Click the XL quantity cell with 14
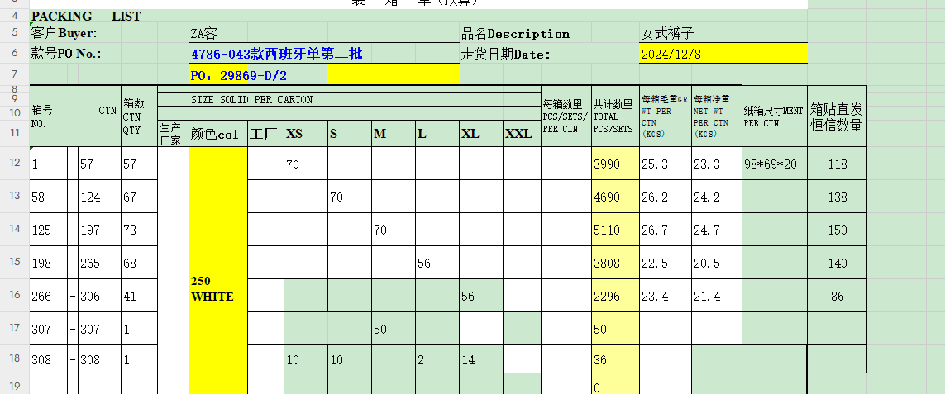The image size is (945, 394). point(481,360)
